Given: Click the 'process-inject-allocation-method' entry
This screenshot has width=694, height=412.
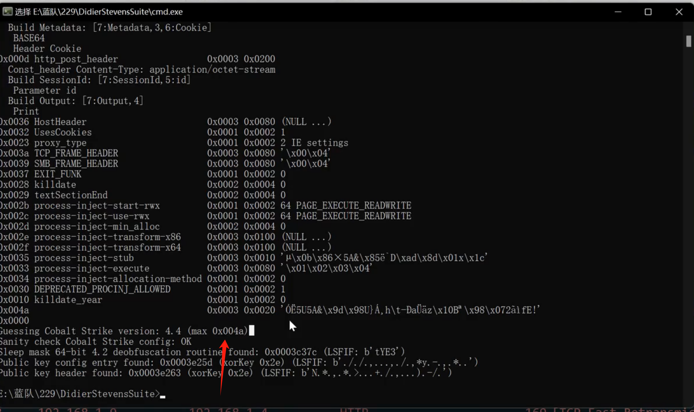Looking at the screenshot, I should tap(118, 279).
